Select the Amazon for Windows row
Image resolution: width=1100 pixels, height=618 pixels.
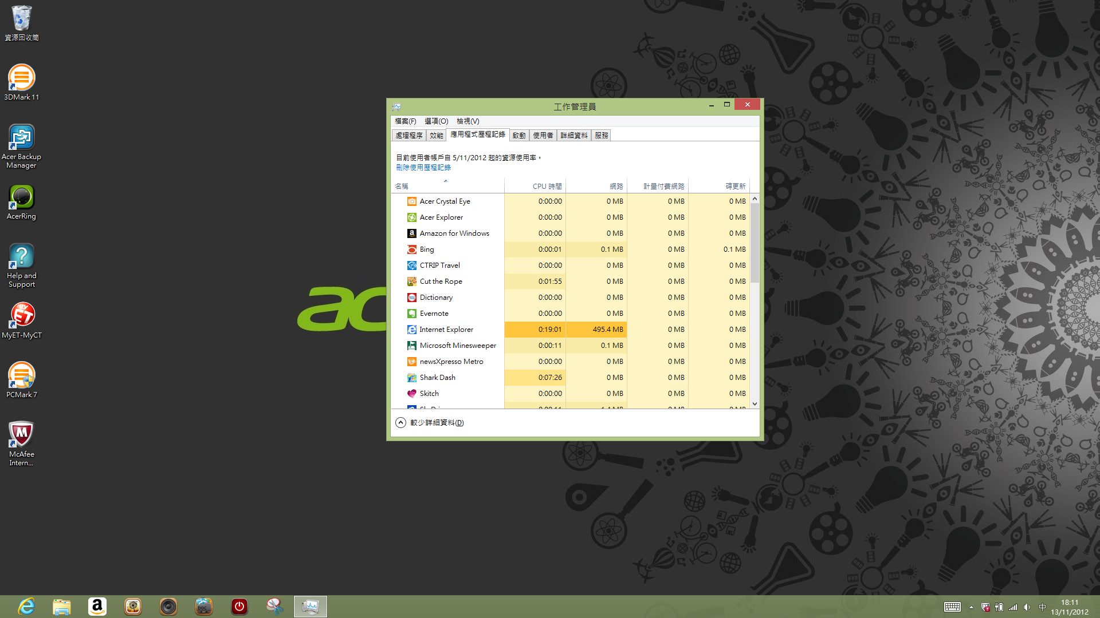[570, 233]
